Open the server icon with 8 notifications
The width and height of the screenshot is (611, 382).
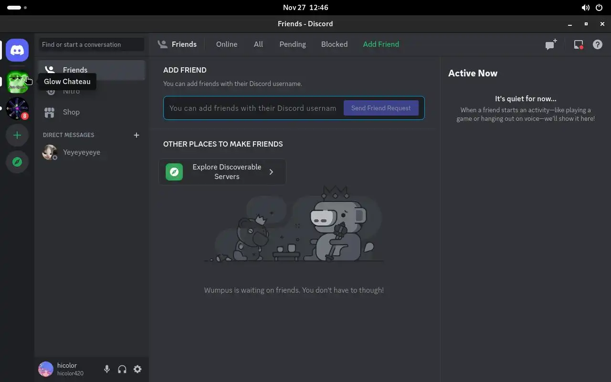pos(17,108)
